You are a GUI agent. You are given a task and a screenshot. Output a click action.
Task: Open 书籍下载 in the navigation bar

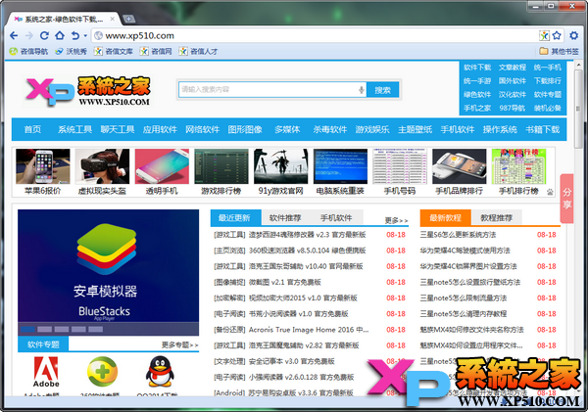[x=542, y=129]
